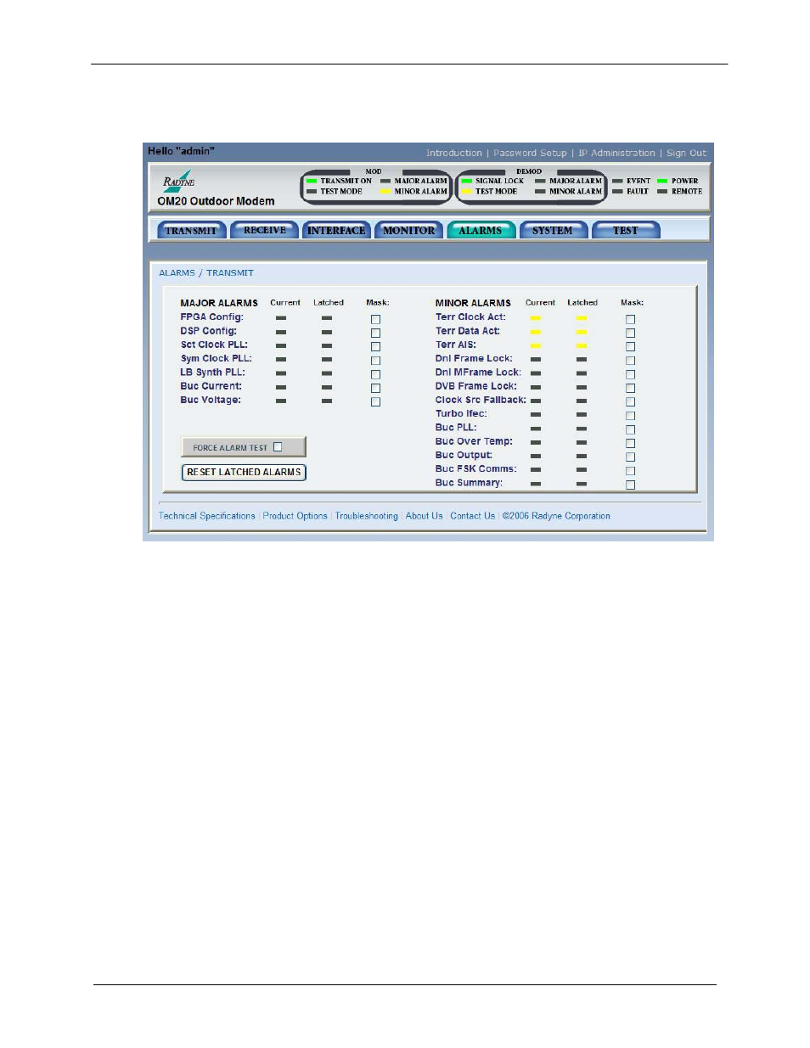Click Terr Data Act latched yellow indicator
The width and height of the screenshot is (810, 1048).
point(582,332)
